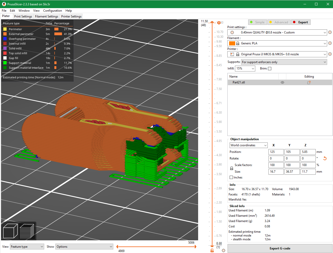Viewport: 333px width, 253px height.
Task: Switch to Simple mode
Action: (x=257, y=22)
